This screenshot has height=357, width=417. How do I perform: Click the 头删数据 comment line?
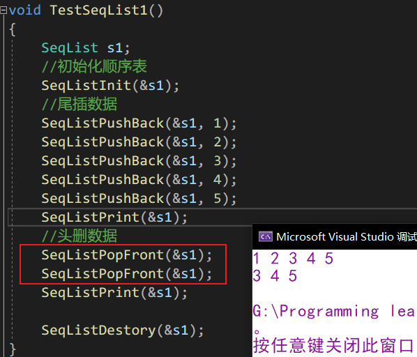79,236
